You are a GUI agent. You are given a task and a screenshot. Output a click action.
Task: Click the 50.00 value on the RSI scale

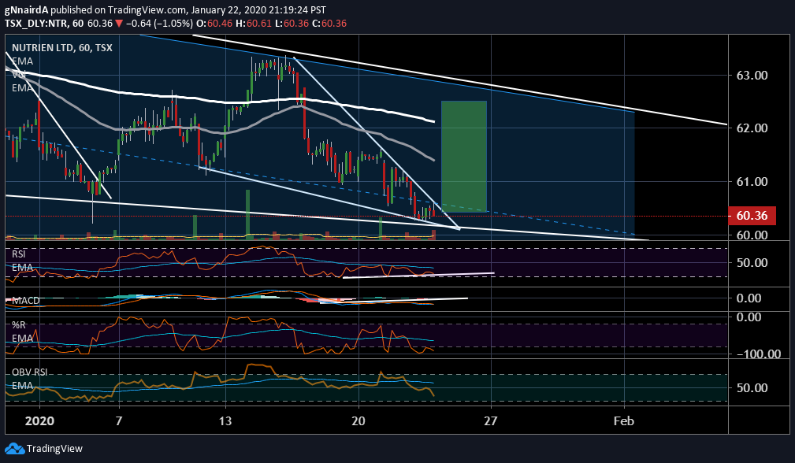[752, 262]
